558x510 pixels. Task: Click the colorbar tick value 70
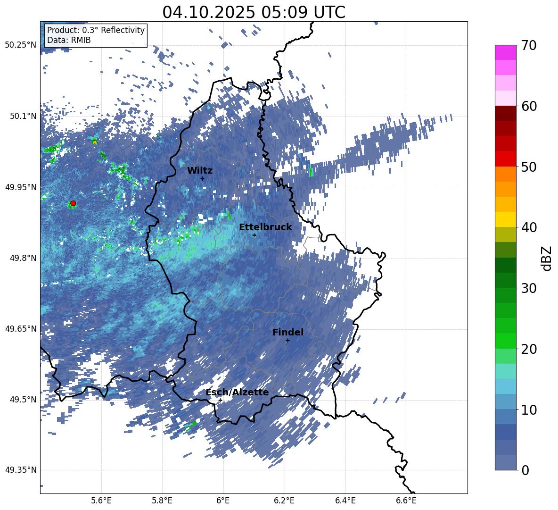tap(529, 45)
